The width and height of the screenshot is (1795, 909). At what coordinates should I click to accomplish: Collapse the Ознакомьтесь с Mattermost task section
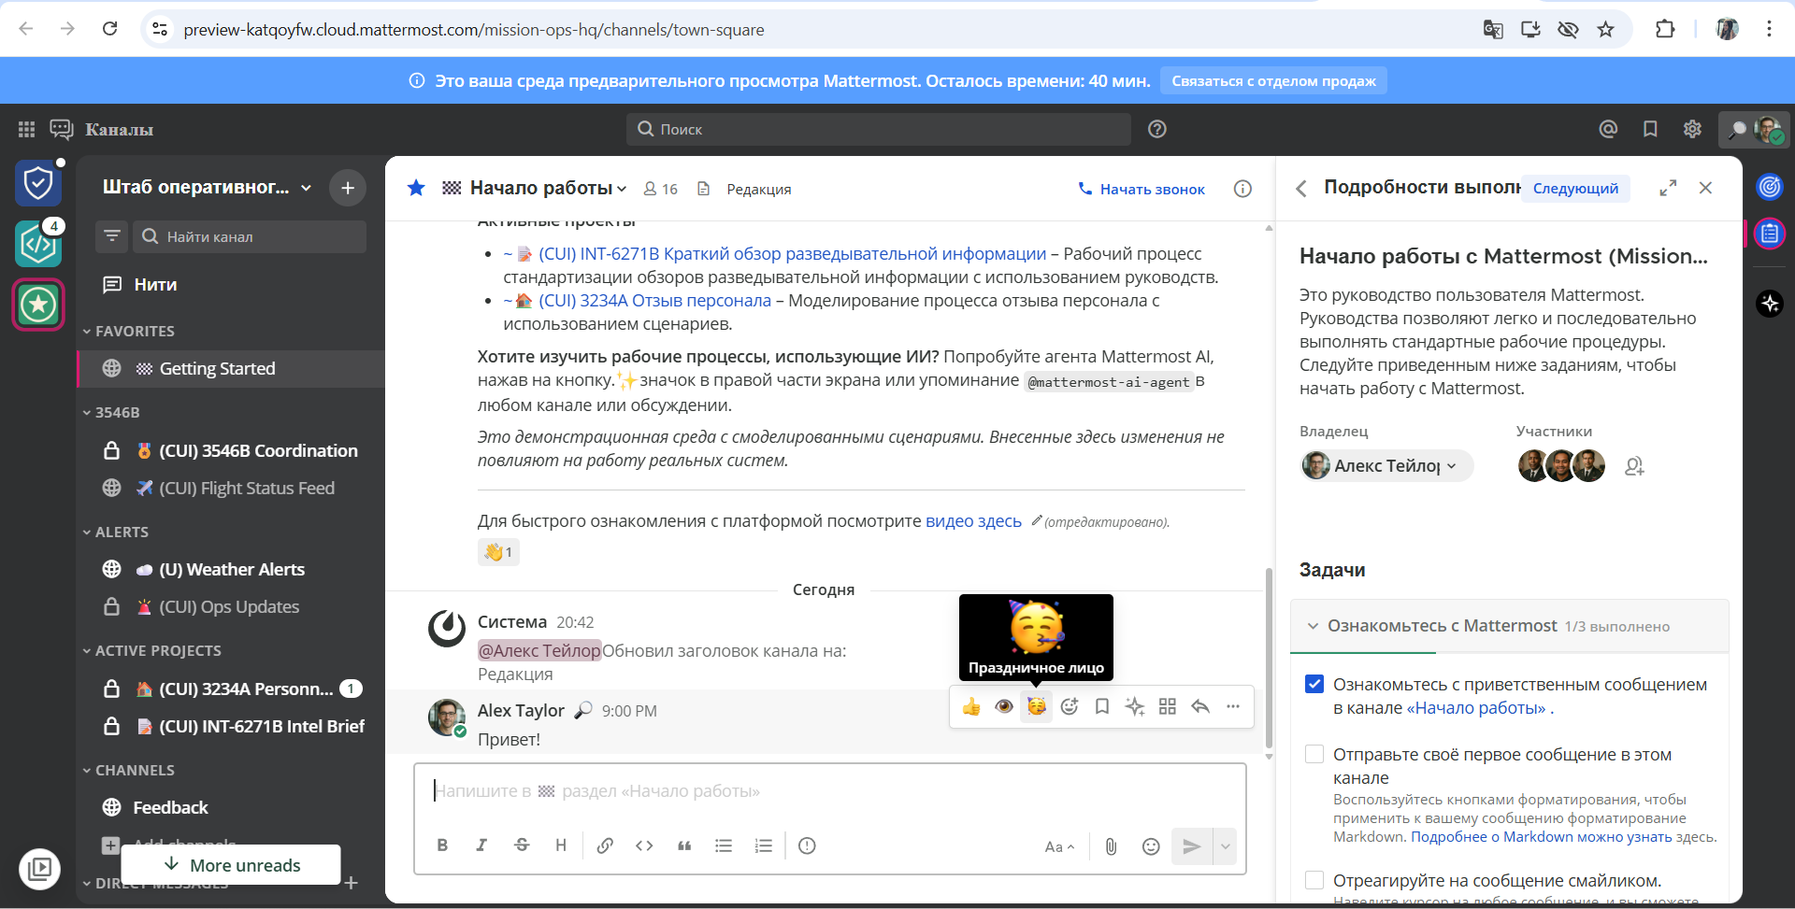tap(1314, 626)
